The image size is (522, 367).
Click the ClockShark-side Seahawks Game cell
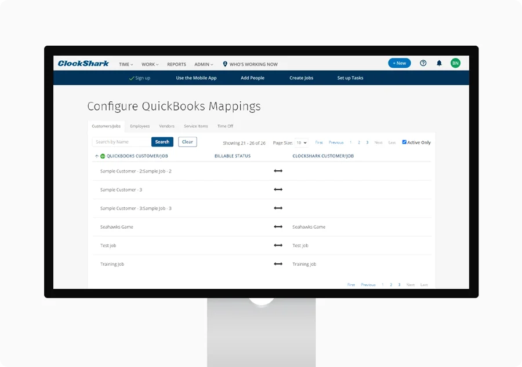[309, 227]
